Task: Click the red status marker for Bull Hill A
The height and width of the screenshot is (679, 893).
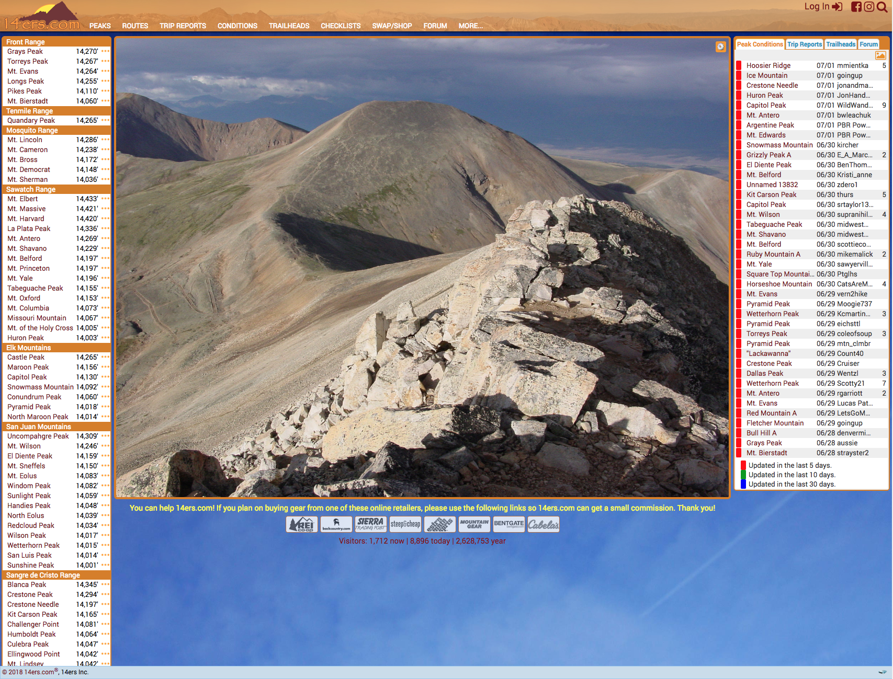Action: coord(739,433)
